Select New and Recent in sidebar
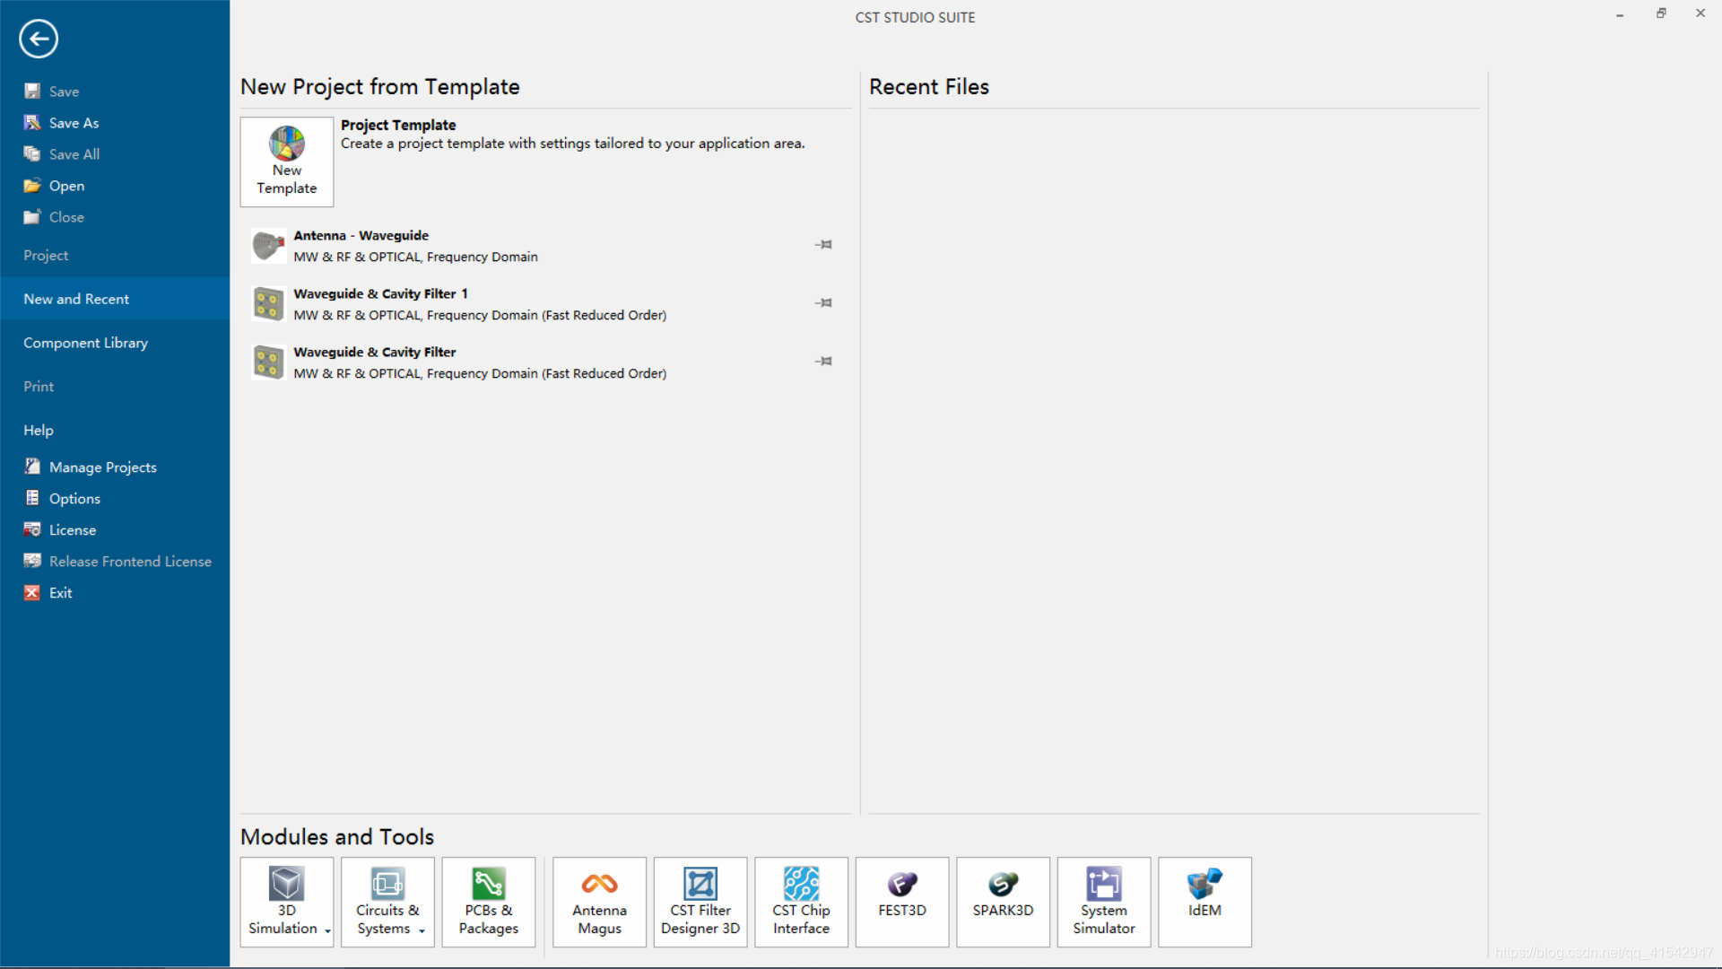 tap(115, 299)
